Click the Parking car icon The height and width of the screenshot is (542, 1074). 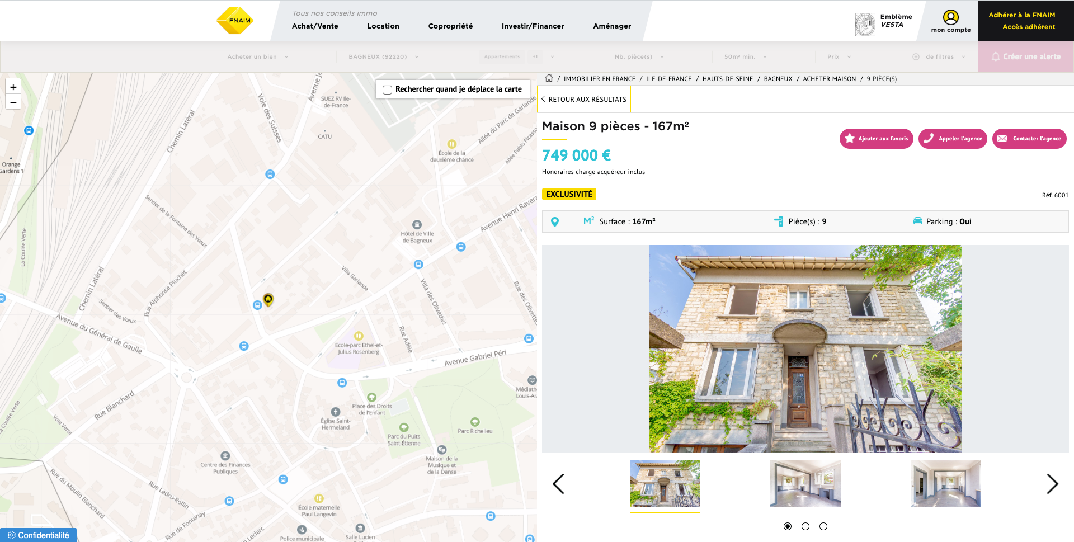click(918, 221)
